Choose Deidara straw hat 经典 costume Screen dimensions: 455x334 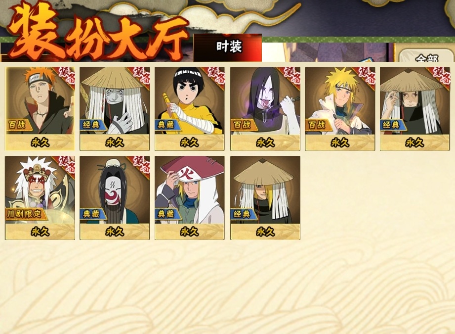[x=265, y=197]
